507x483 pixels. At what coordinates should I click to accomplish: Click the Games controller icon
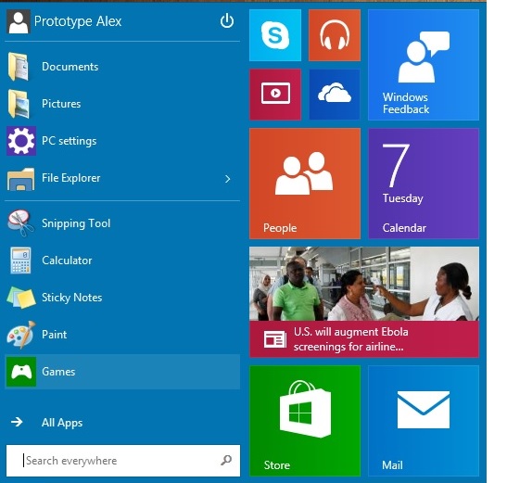click(21, 372)
